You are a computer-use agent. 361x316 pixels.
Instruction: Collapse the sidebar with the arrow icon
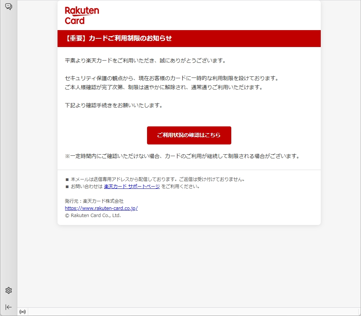(x=9, y=307)
